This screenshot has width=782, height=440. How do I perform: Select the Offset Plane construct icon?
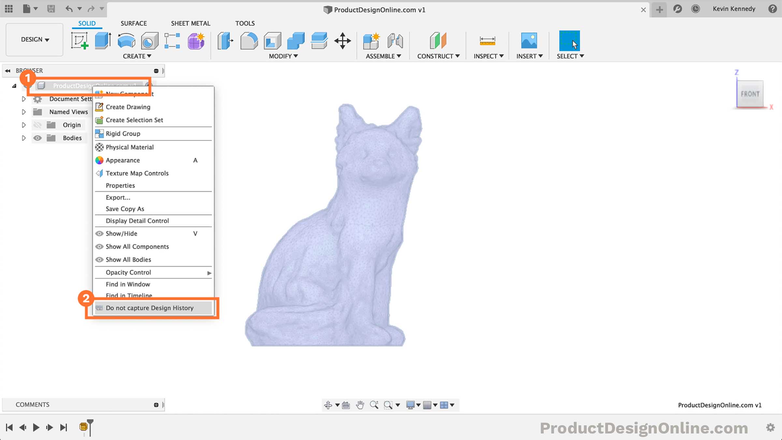pyautogui.click(x=438, y=41)
